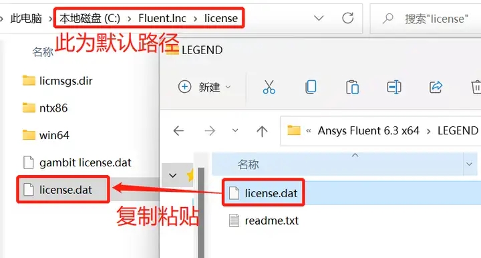Expand the chevron after 本地磁盘 (C:)
The height and width of the screenshot is (258, 481).
click(x=130, y=19)
